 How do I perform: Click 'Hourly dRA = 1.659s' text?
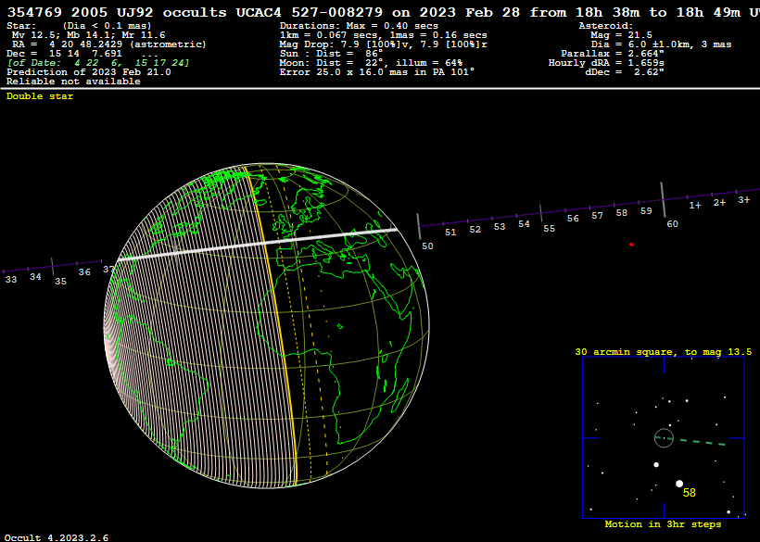(x=606, y=62)
